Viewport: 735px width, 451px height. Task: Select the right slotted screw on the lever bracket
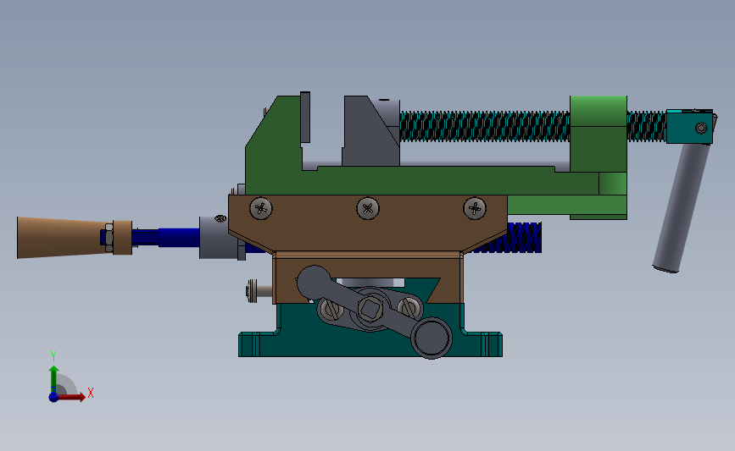coord(409,307)
